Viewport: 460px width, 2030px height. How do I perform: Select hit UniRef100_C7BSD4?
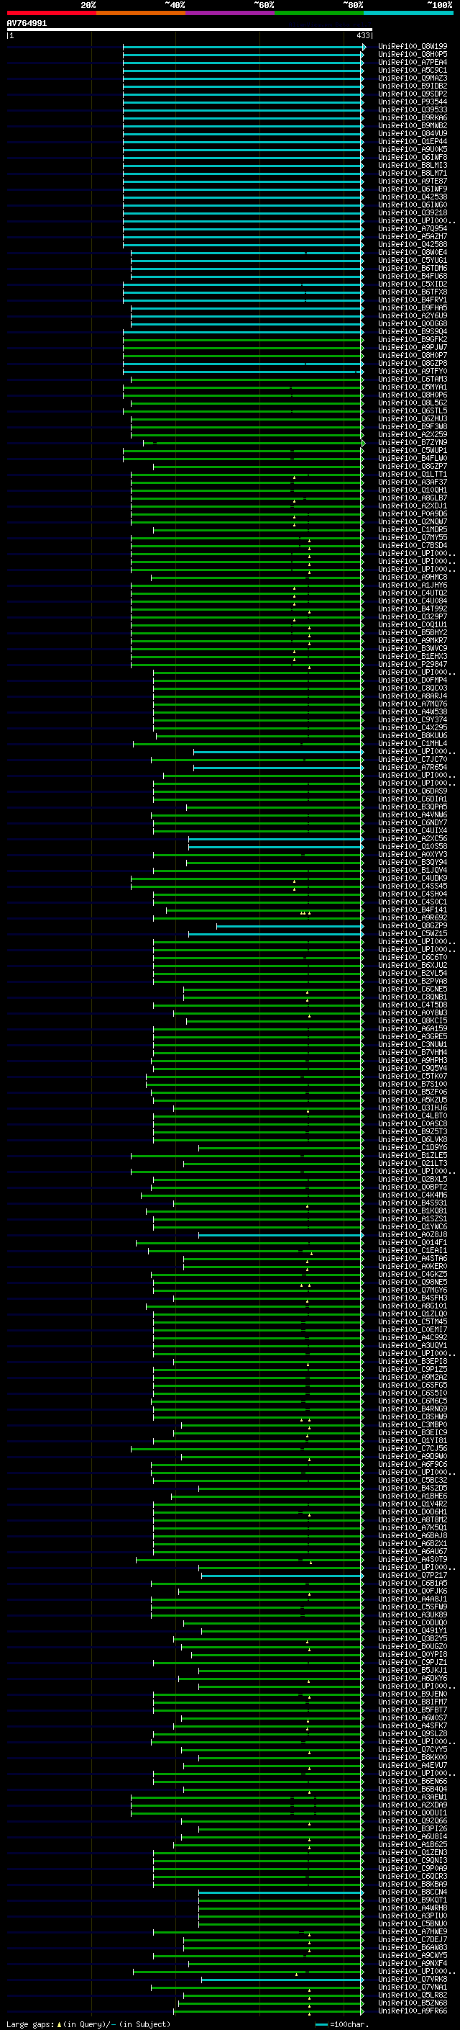(413, 545)
